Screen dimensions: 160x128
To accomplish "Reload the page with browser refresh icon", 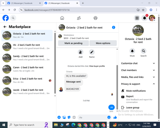I will [x=15, y=10].
